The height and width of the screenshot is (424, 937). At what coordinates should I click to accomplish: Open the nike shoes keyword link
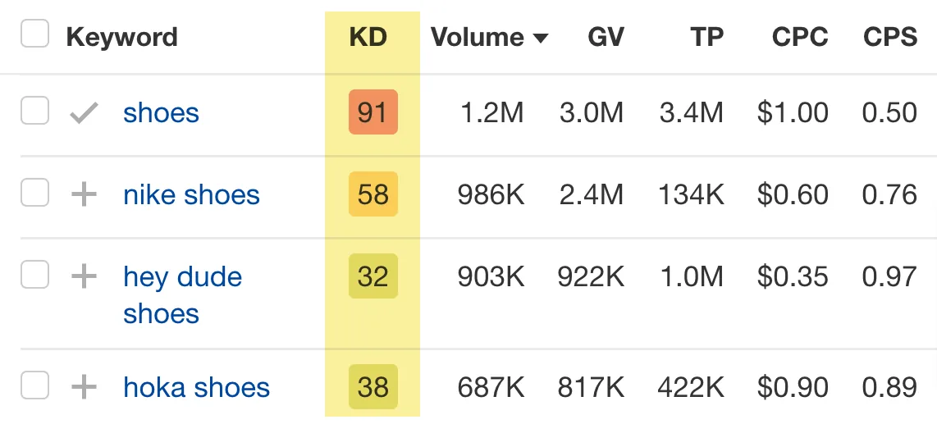[x=191, y=194]
